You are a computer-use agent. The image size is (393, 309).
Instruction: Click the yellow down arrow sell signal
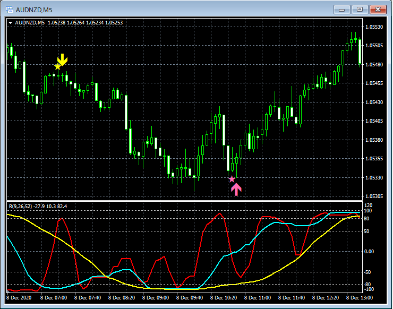tap(63, 59)
